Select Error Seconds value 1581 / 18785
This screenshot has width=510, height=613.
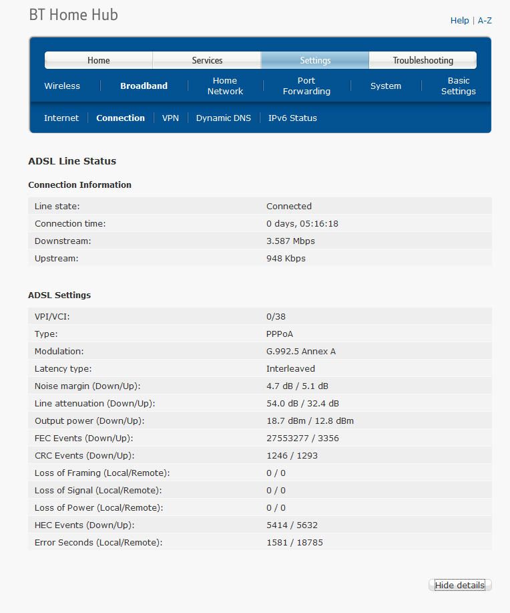(295, 542)
